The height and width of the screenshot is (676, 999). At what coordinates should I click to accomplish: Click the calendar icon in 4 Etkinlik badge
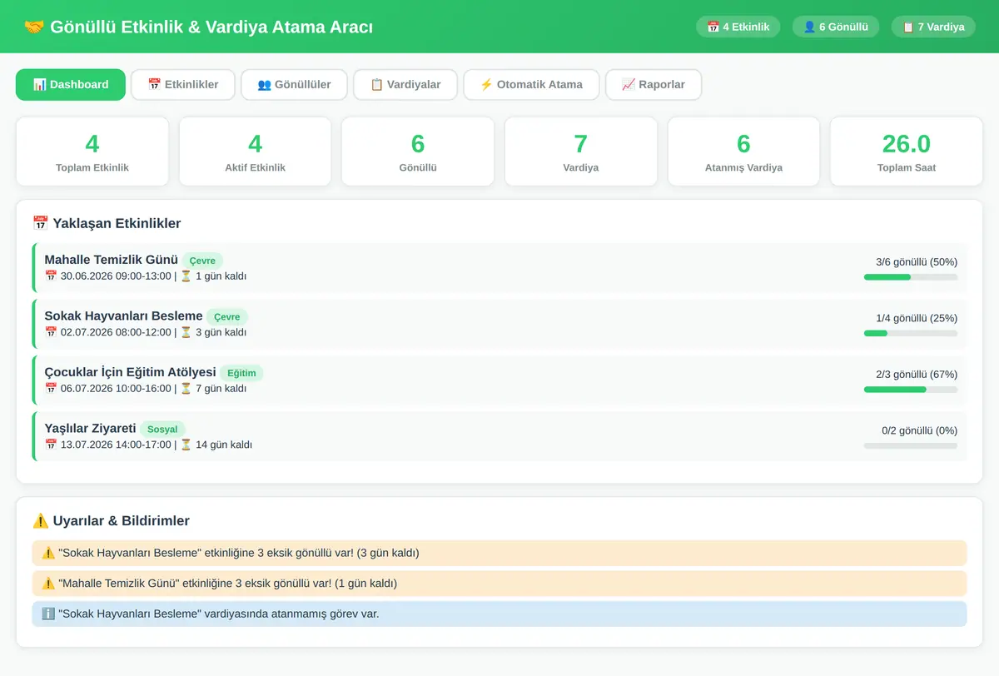point(713,27)
